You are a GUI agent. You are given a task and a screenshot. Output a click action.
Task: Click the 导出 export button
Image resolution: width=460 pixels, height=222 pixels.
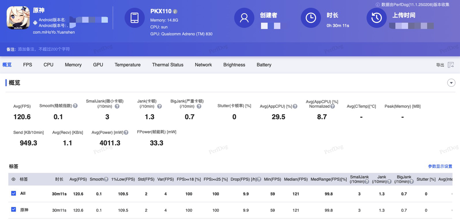coord(440,65)
